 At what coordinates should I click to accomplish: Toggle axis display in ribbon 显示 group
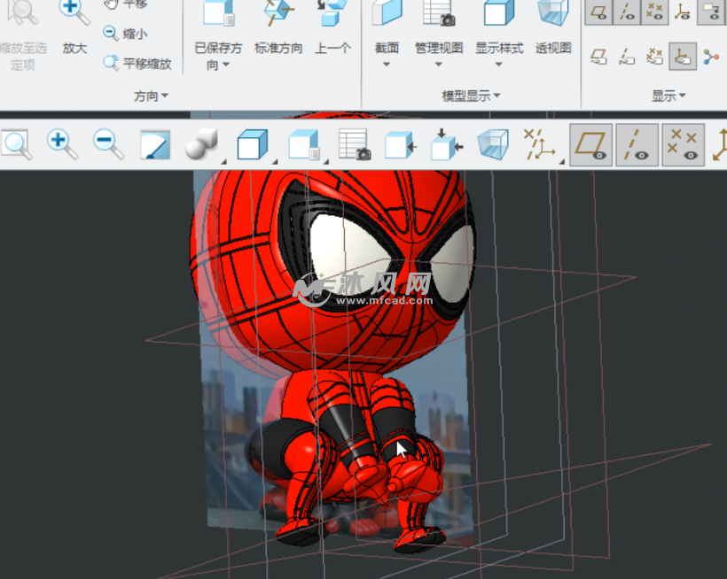pyautogui.click(x=627, y=12)
